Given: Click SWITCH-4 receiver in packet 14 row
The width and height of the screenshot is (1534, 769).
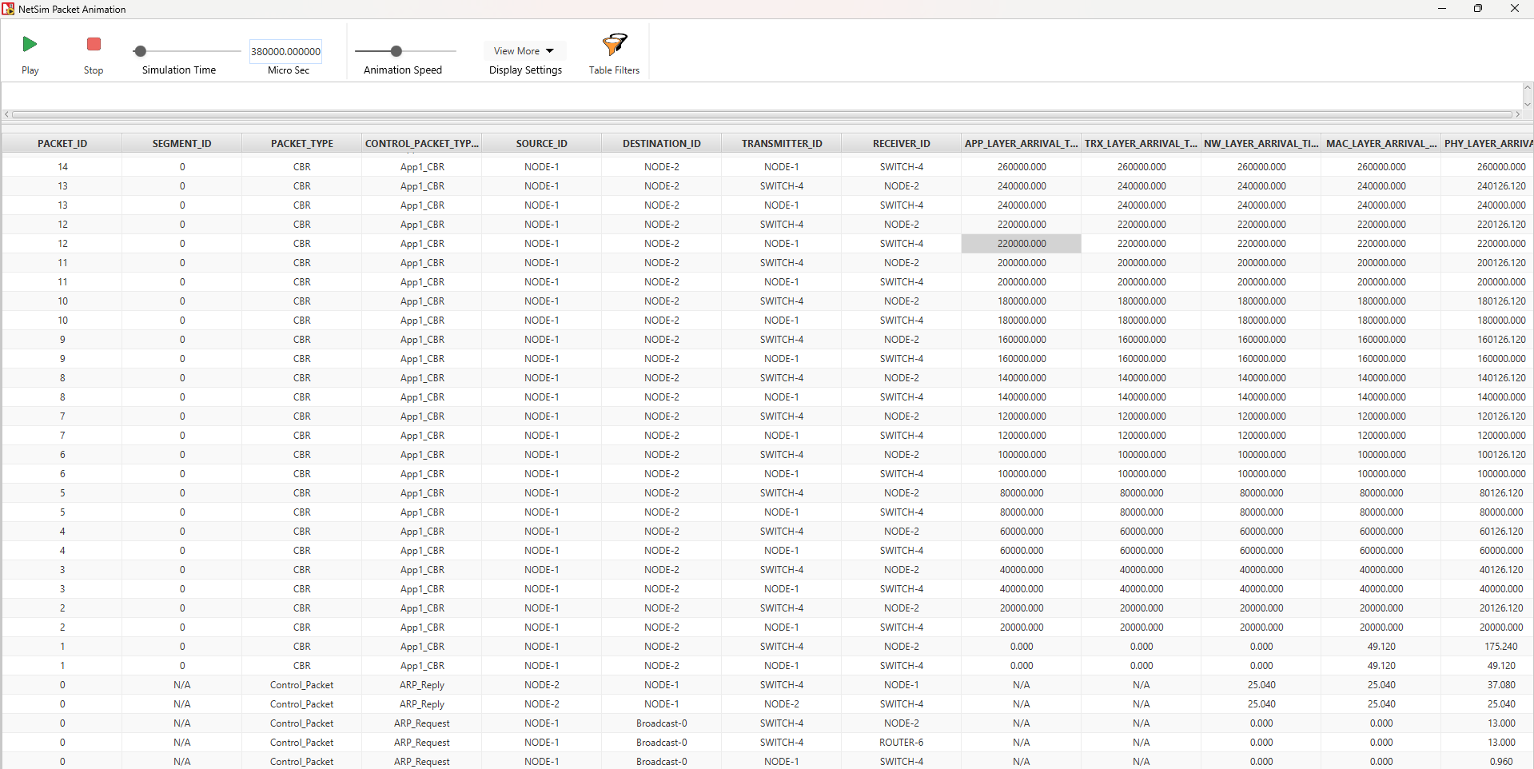Looking at the screenshot, I should (902, 167).
